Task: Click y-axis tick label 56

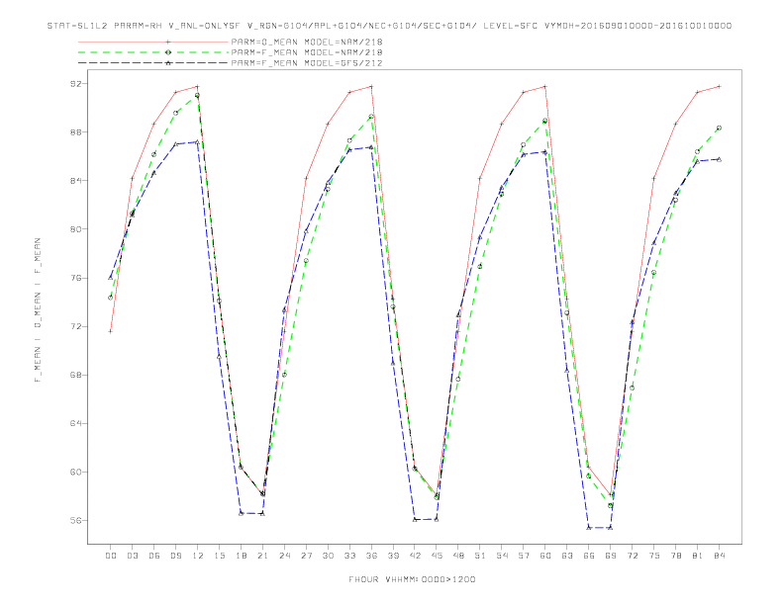Action: [x=75, y=520]
